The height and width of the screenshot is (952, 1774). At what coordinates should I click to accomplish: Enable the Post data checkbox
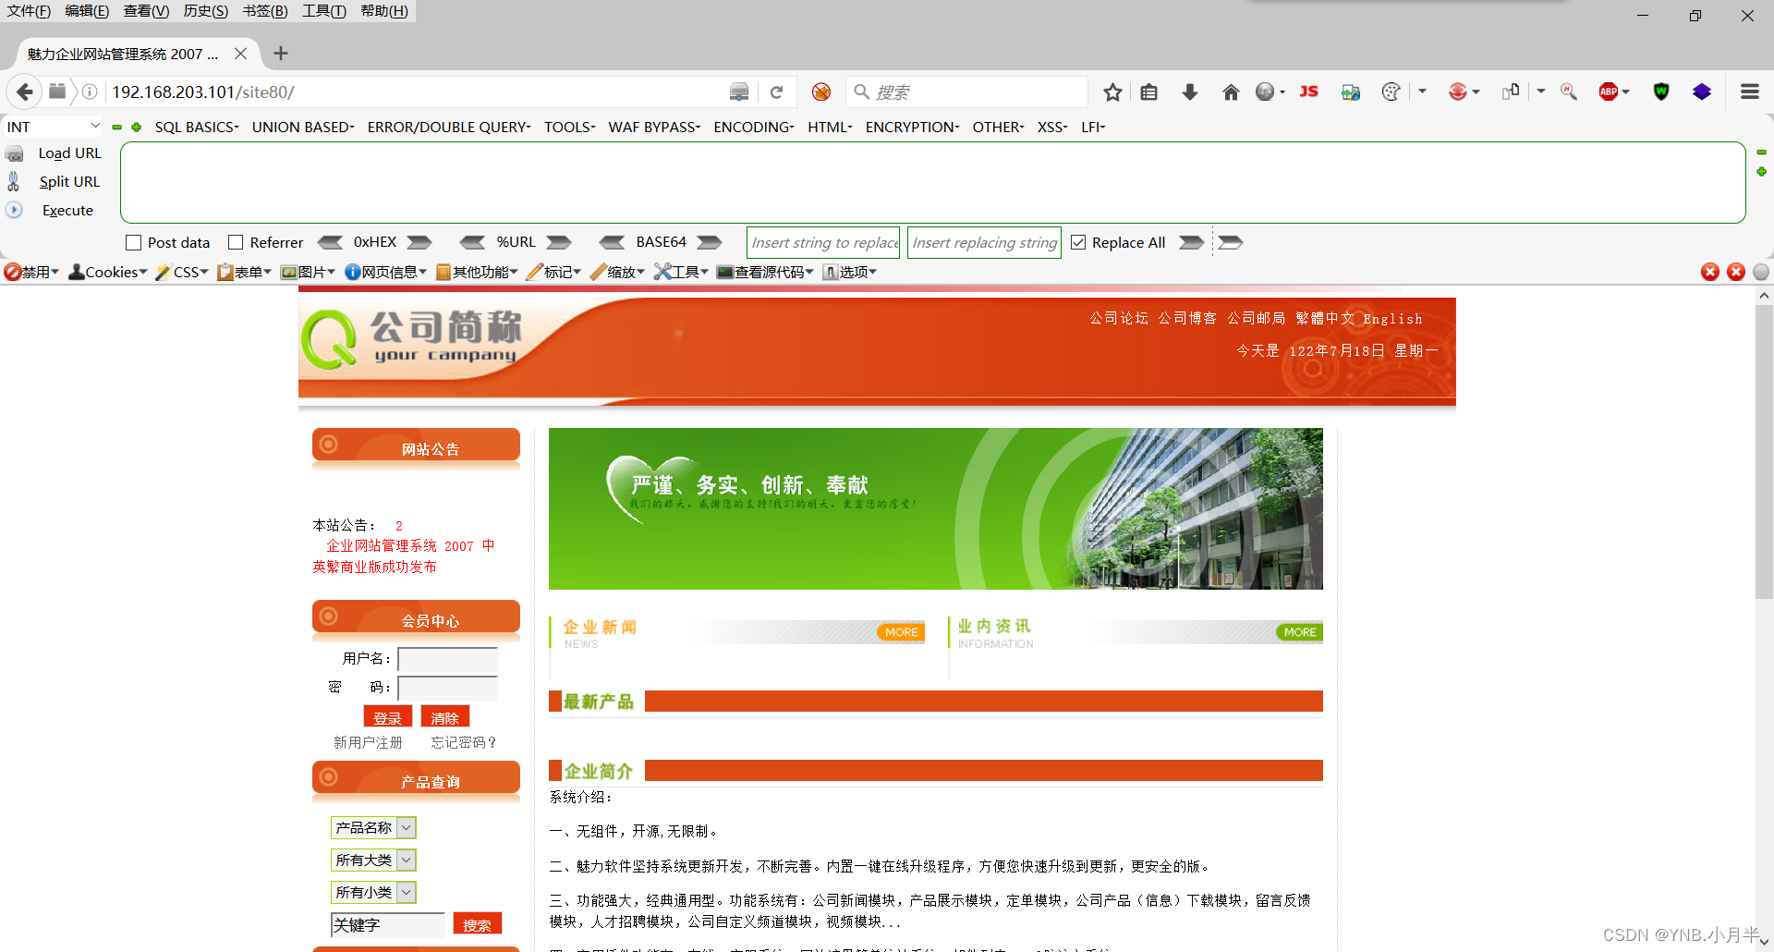pyautogui.click(x=133, y=241)
